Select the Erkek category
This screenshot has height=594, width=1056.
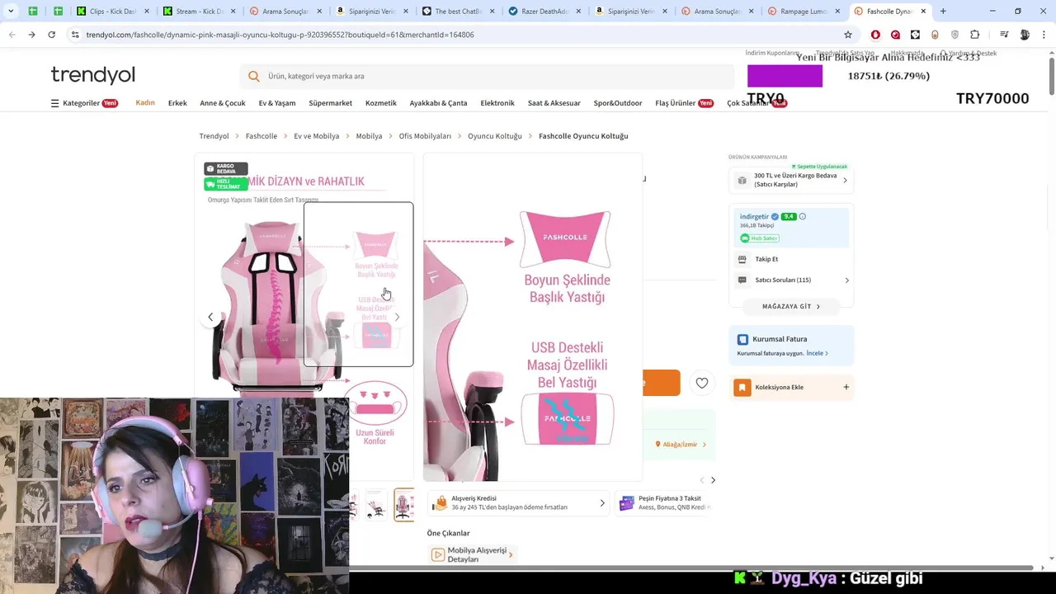coord(177,103)
